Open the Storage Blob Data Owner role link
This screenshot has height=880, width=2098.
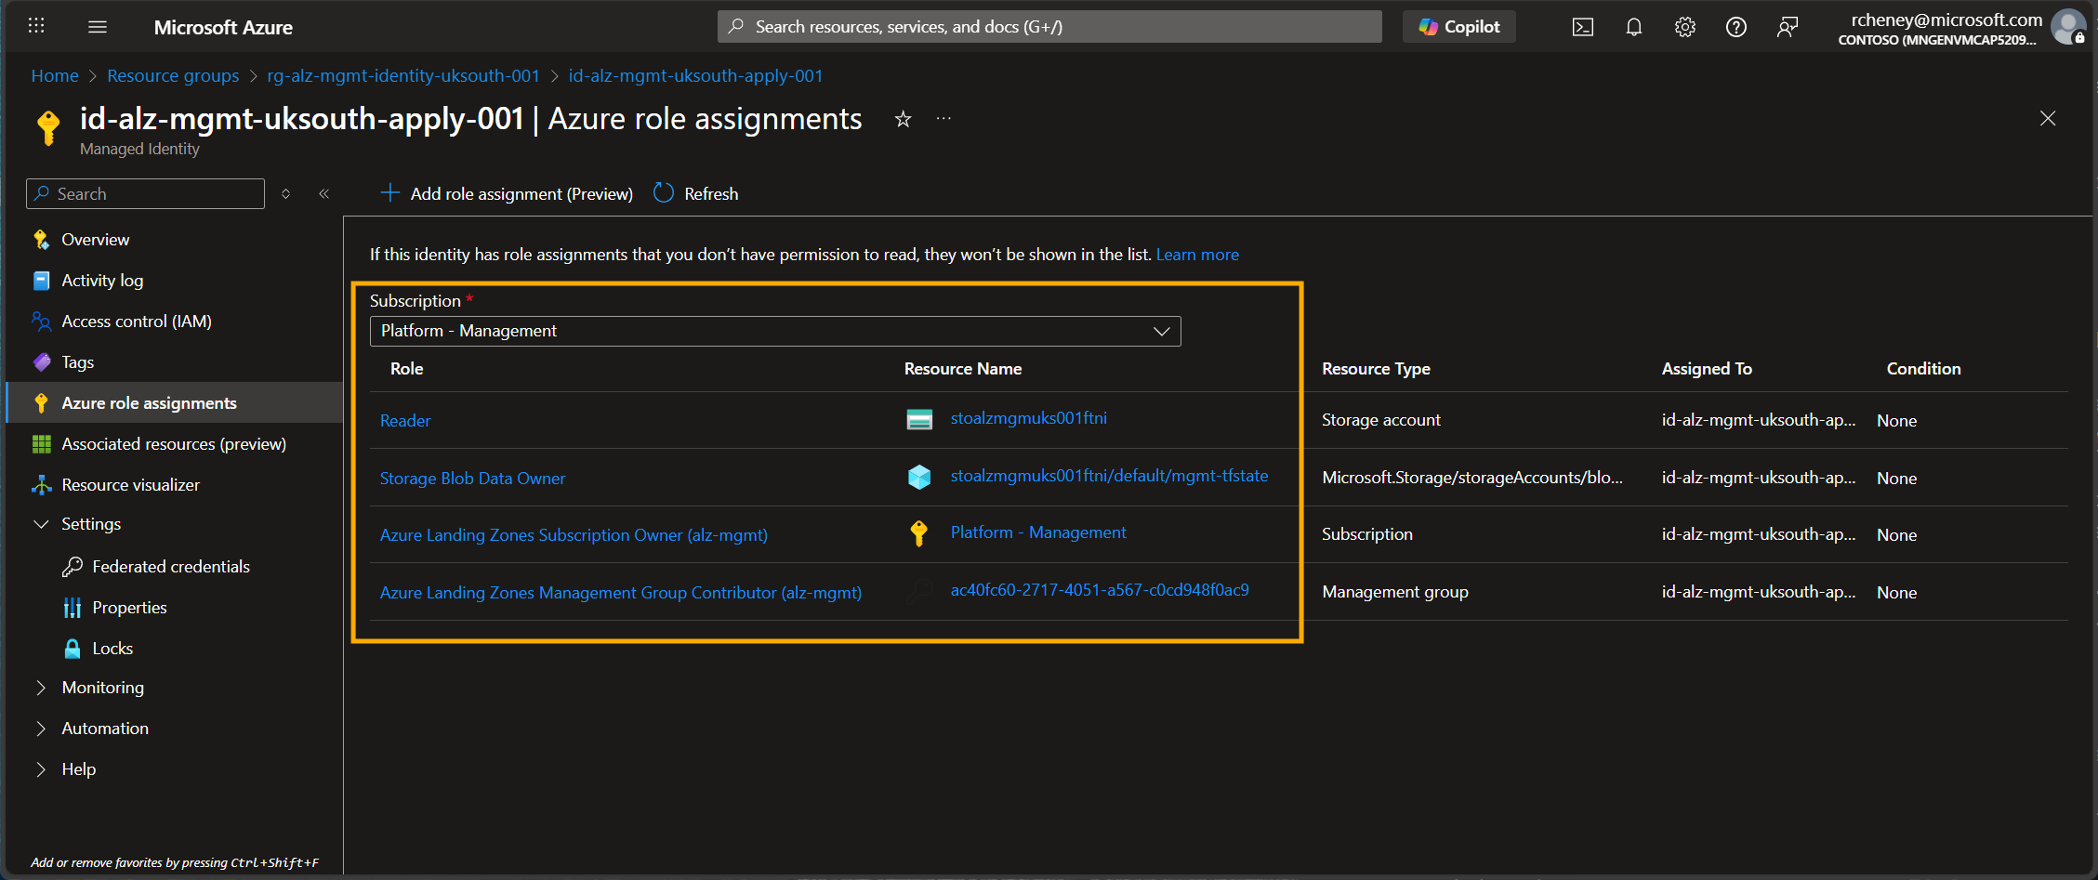(x=472, y=478)
